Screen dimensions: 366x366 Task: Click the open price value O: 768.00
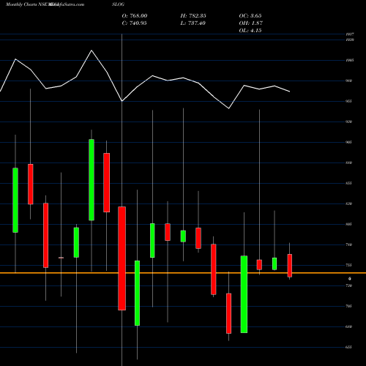coord(135,16)
